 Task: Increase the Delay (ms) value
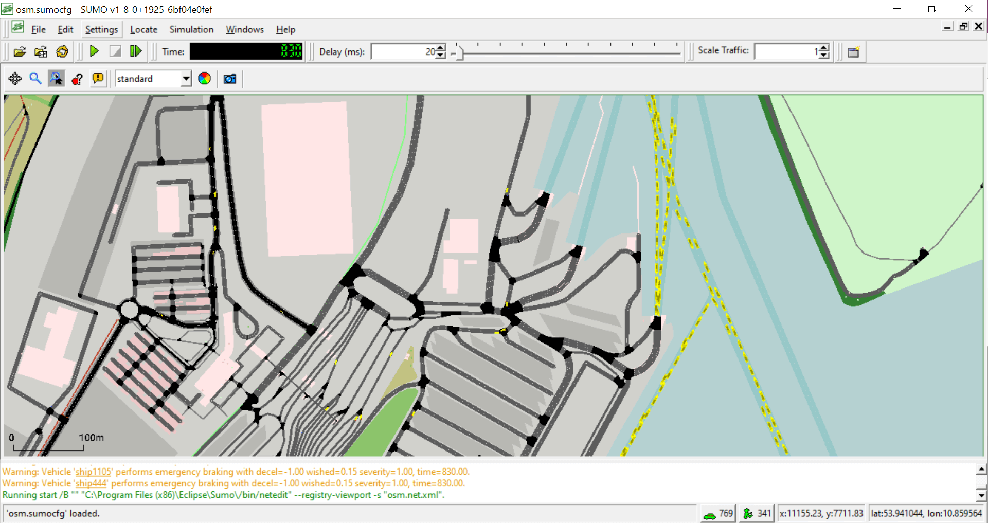pyautogui.click(x=441, y=48)
